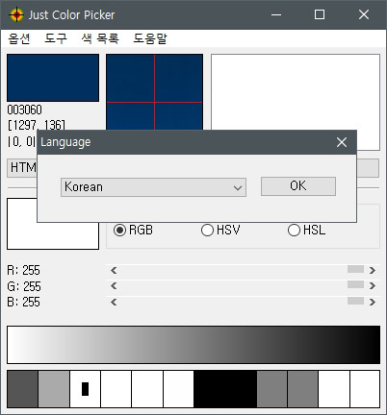Screen dimensions: 387x415
Task: Open the 도움말 menu
Action: (x=150, y=38)
